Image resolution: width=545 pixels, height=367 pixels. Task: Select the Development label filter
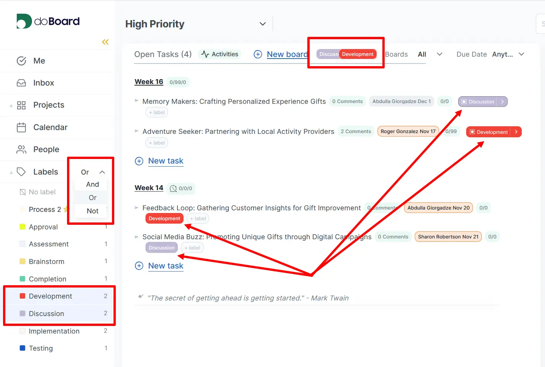tap(50, 296)
